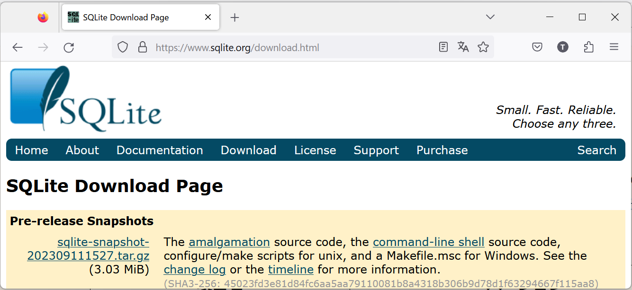Open the tracking protection shield icon
The image size is (632, 290).
click(x=123, y=47)
